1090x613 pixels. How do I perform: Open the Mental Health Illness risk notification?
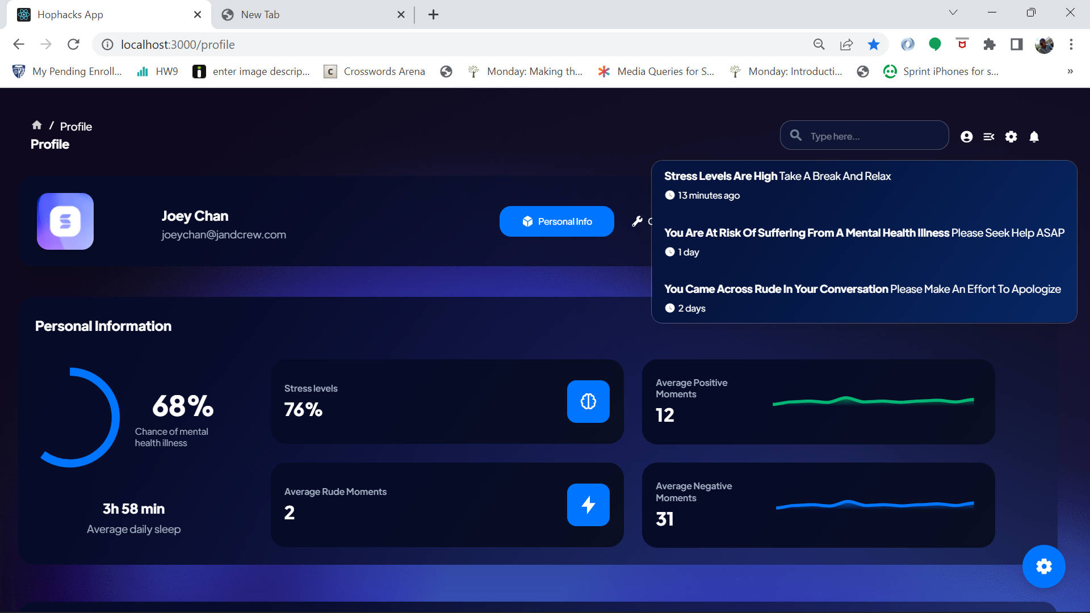(x=863, y=233)
